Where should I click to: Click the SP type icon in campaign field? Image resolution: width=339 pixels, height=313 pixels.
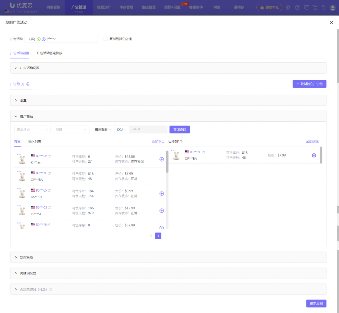(x=43, y=39)
